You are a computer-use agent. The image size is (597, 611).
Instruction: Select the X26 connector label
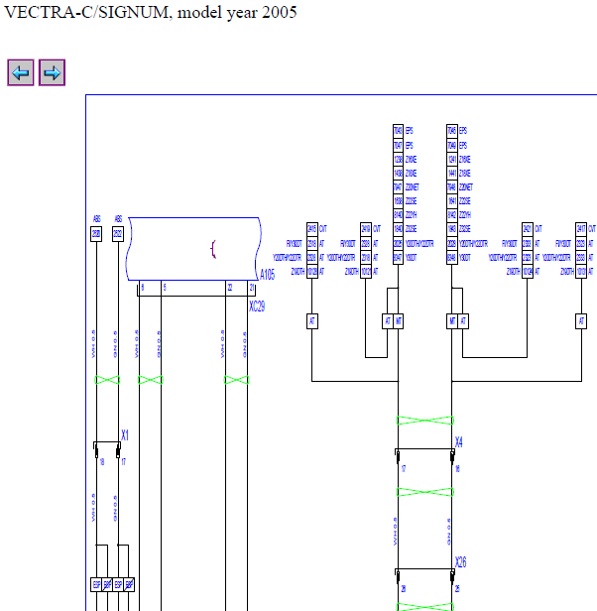click(460, 561)
